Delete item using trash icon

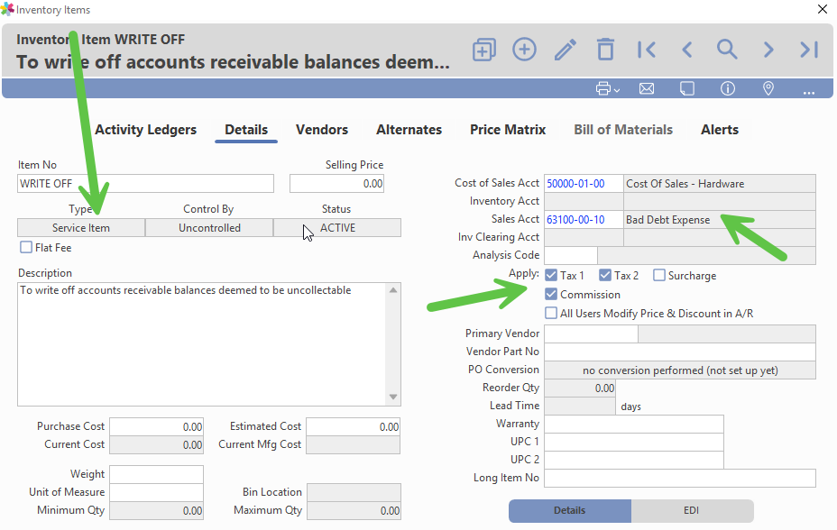coord(605,50)
